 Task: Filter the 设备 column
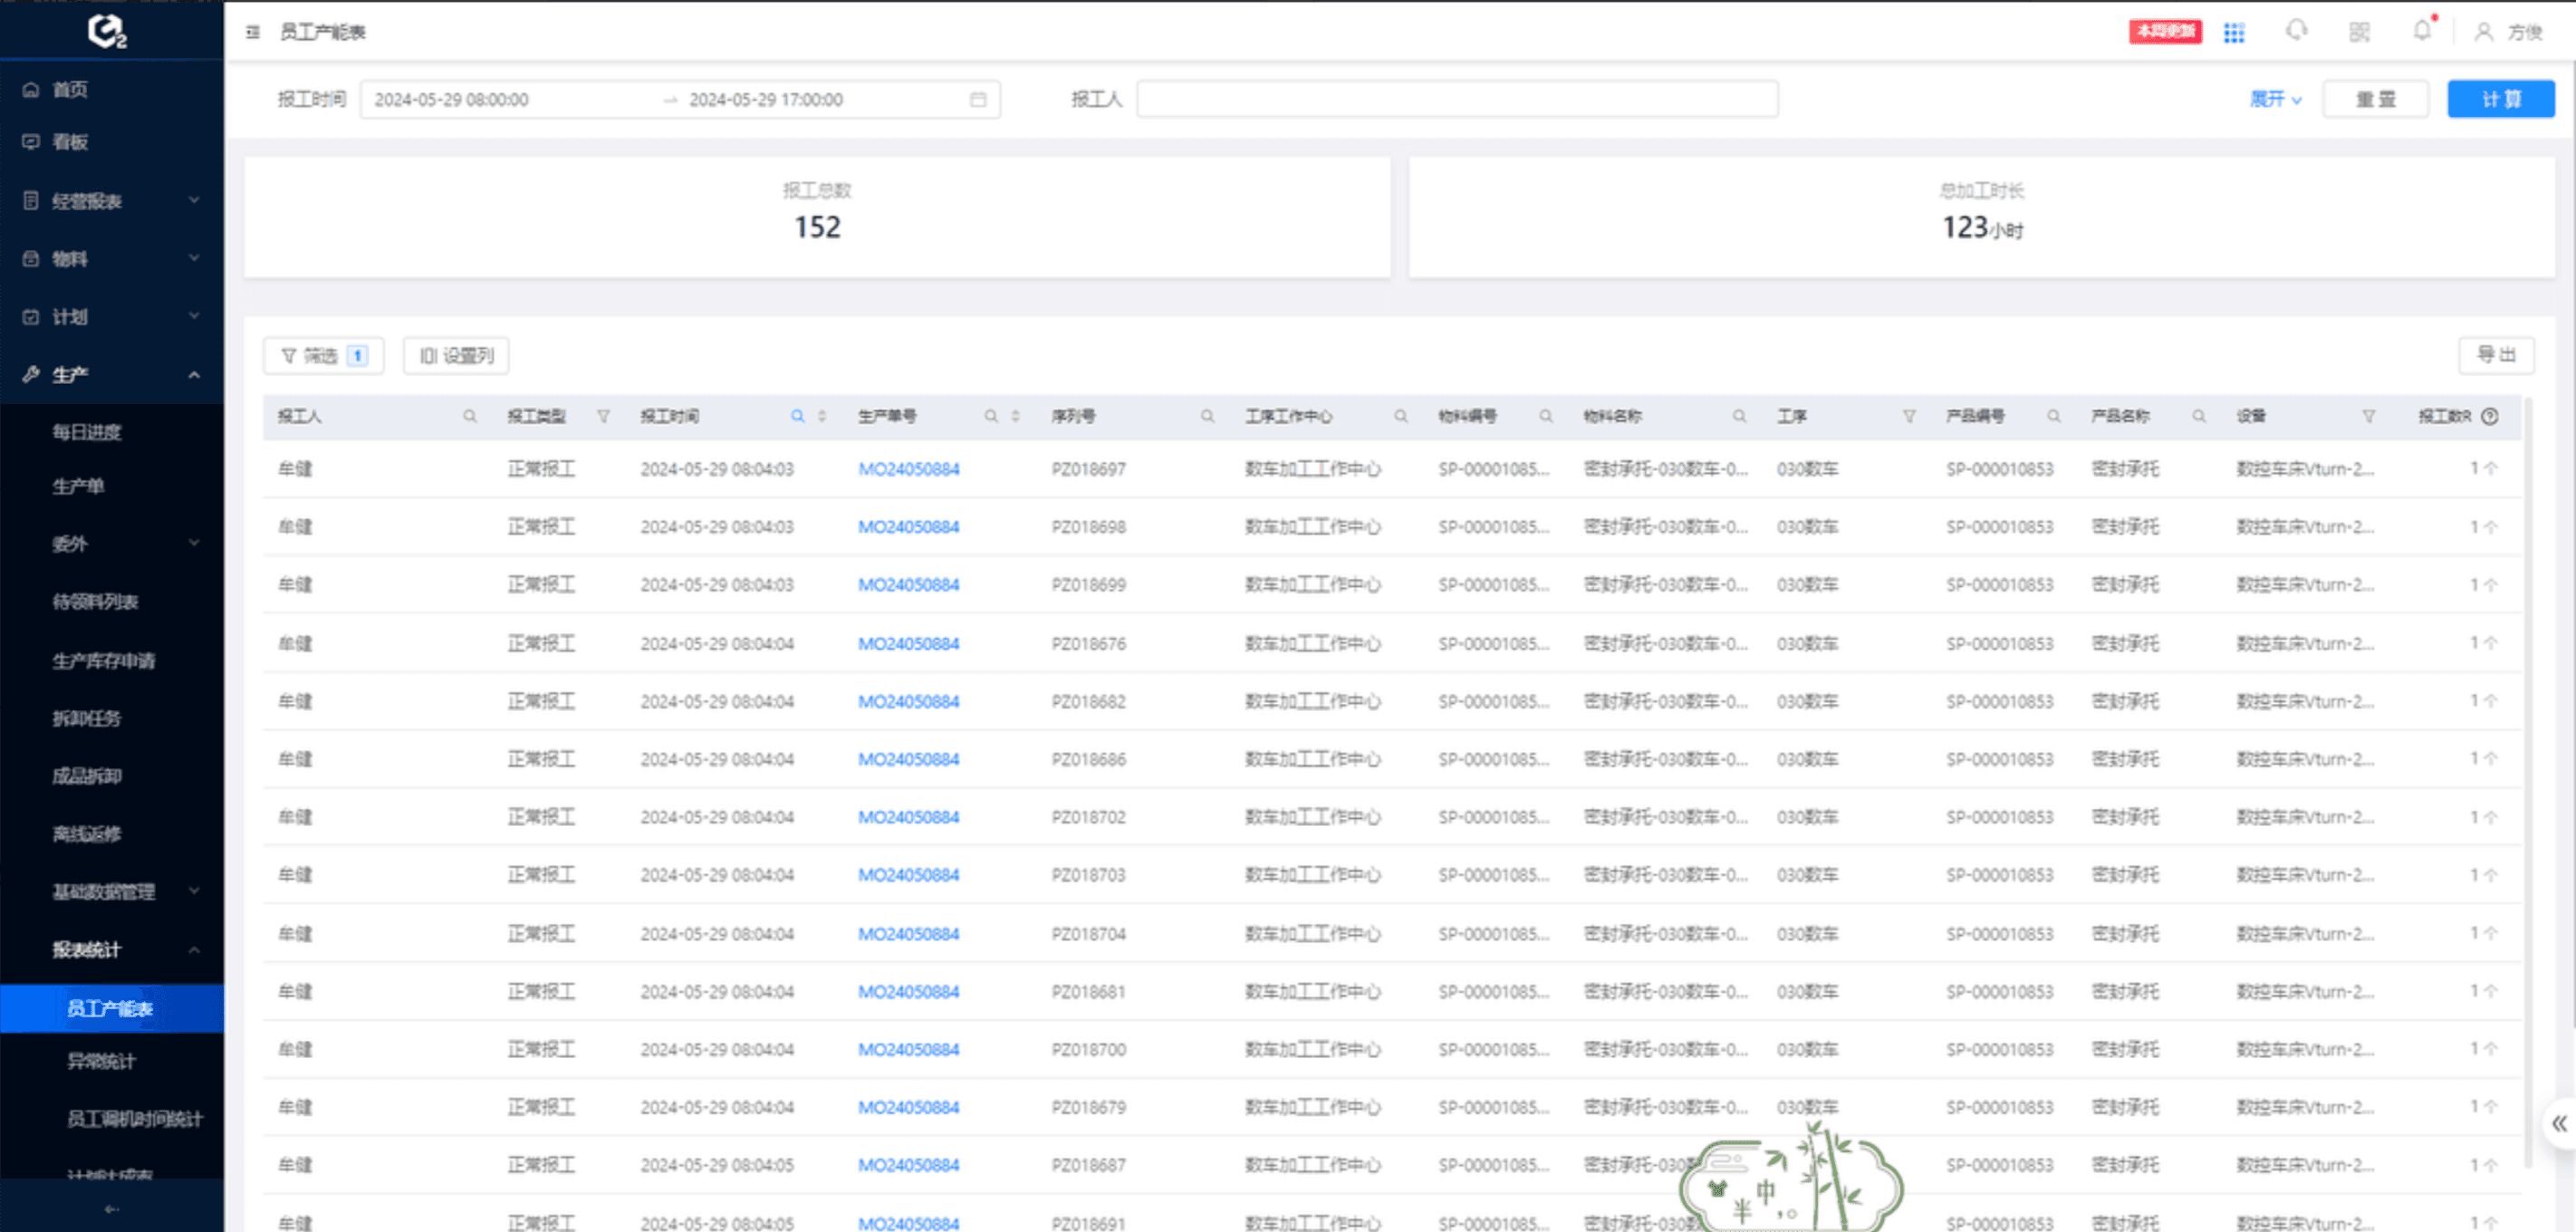[x=2369, y=416]
